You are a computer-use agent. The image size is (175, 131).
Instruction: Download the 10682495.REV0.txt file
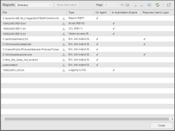pyautogui.click(x=64, y=23)
